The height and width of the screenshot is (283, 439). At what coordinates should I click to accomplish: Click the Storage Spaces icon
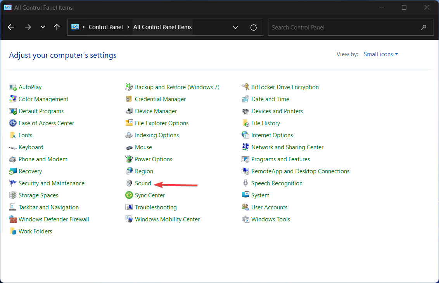coord(12,195)
